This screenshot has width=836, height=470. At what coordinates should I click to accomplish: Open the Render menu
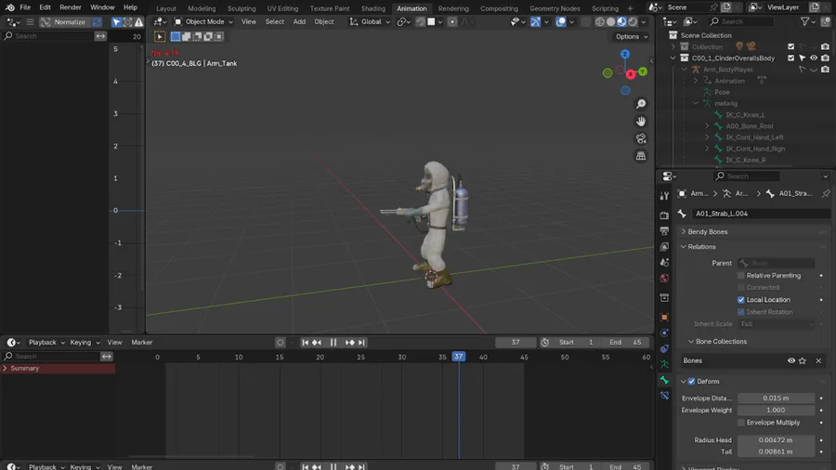[71, 7]
